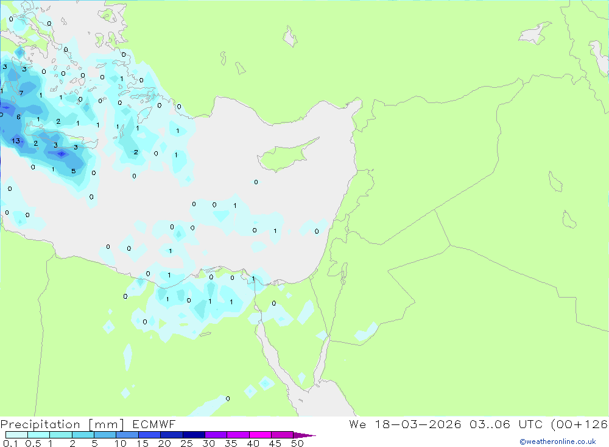Click the legend label '35'
609x447 pixels.
click(231, 443)
